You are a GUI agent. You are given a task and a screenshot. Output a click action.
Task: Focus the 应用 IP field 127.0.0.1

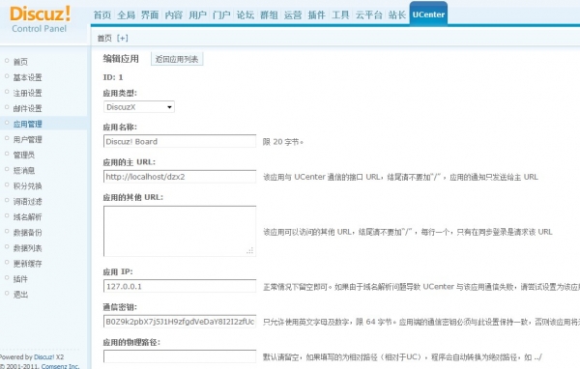click(180, 286)
